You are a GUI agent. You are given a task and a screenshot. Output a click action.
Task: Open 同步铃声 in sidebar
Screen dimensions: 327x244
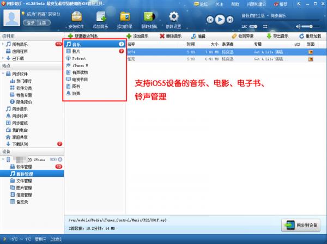point(17,116)
